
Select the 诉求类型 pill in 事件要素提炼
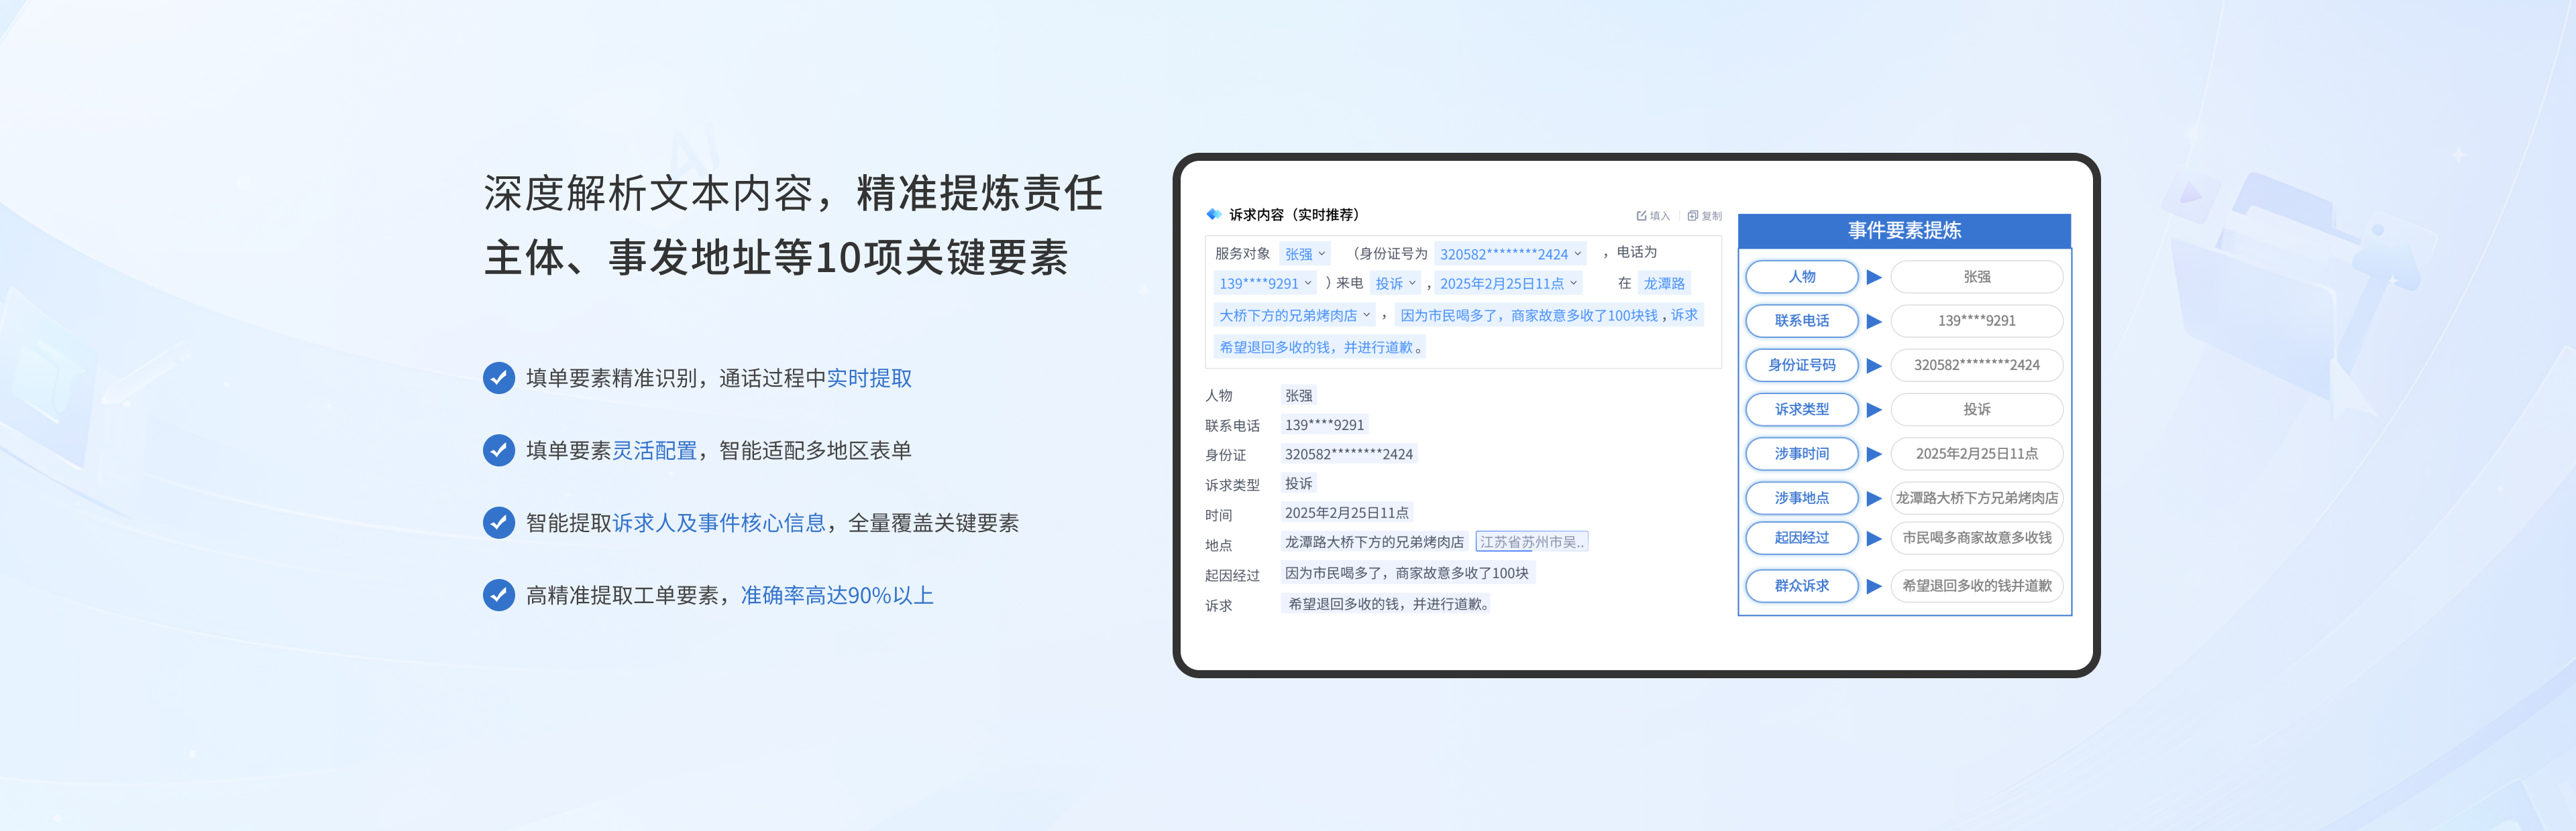click(1802, 409)
